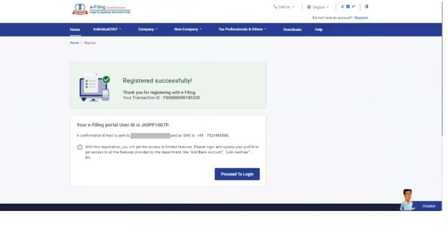Expand the Individual/HUF menu
The height and width of the screenshot is (252, 448).
[107, 29]
